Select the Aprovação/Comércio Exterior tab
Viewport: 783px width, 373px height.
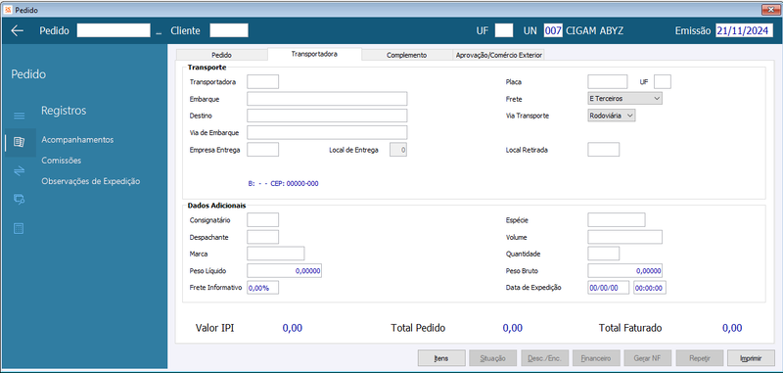click(x=498, y=55)
